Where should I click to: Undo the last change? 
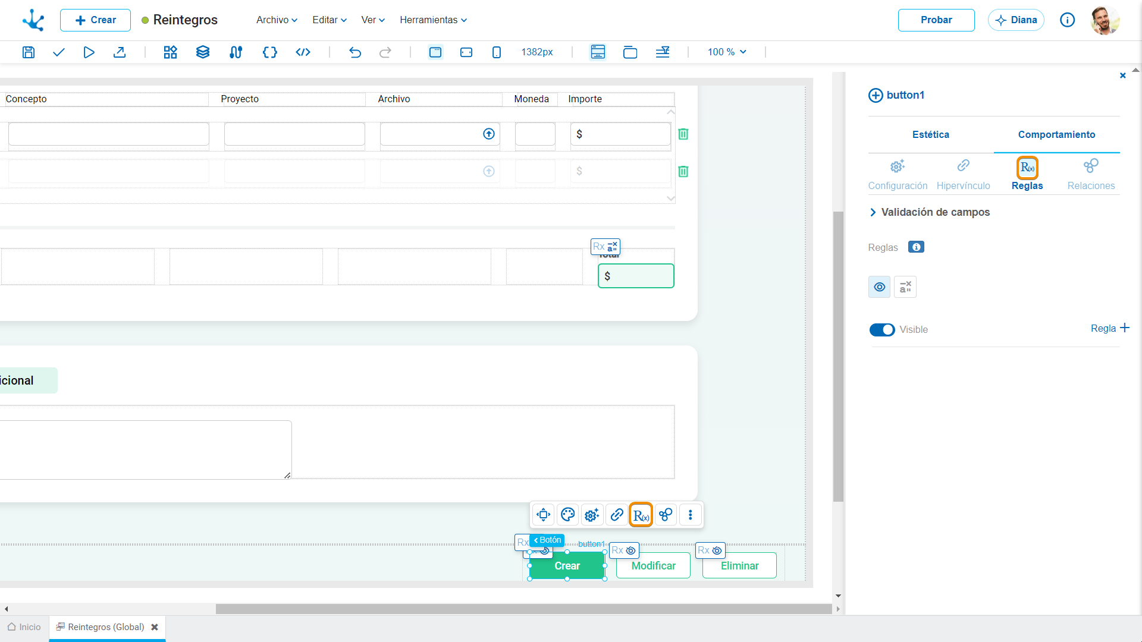(355, 52)
